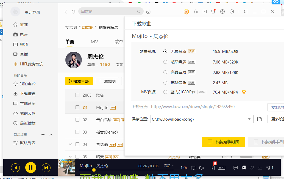Refresh the search results page
Viewport: 284px width, 179px height.
[x=73, y=11]
